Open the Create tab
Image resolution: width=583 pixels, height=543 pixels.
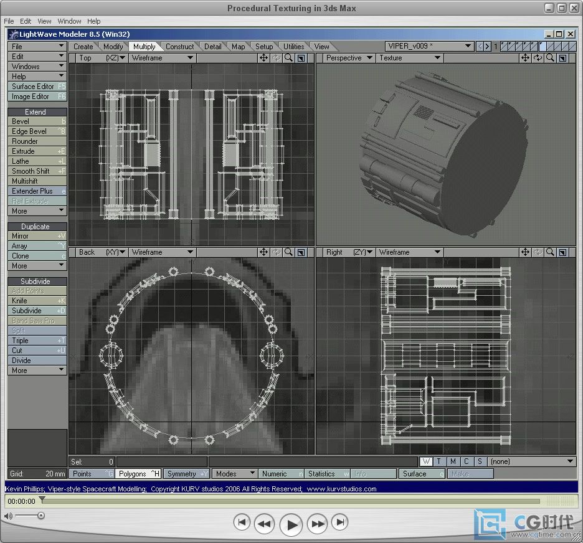point(83,47)
